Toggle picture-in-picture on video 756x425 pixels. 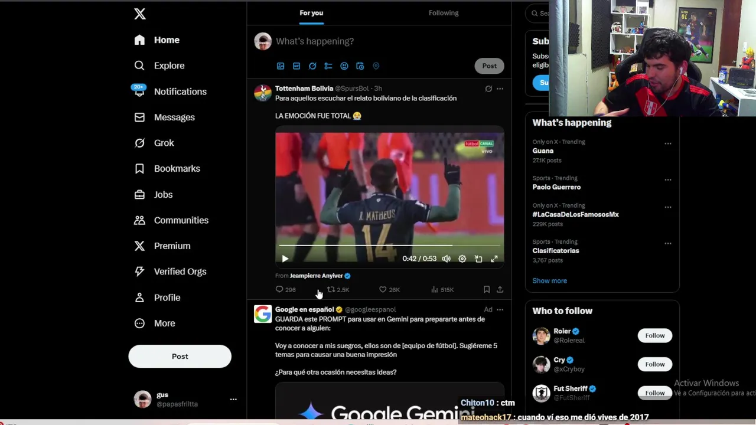coord(478,259)
